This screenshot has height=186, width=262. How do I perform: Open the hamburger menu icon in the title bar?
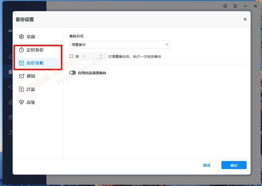tap(235, 6)
